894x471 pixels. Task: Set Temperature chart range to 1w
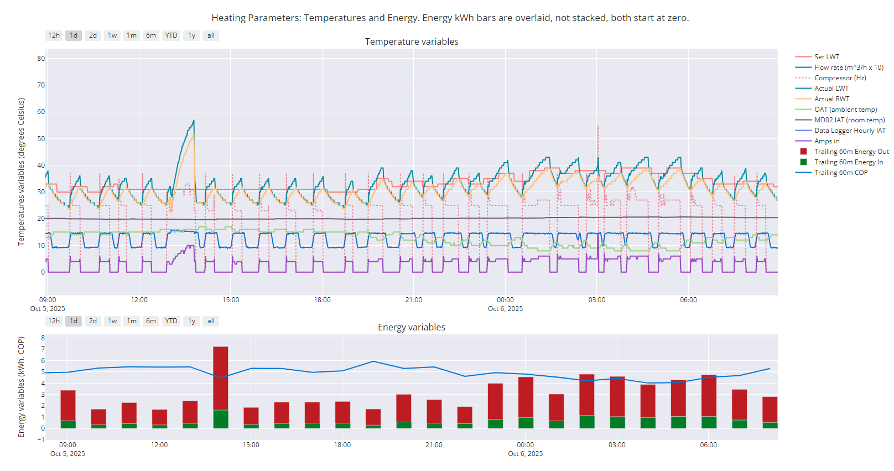tap(112, 35)
